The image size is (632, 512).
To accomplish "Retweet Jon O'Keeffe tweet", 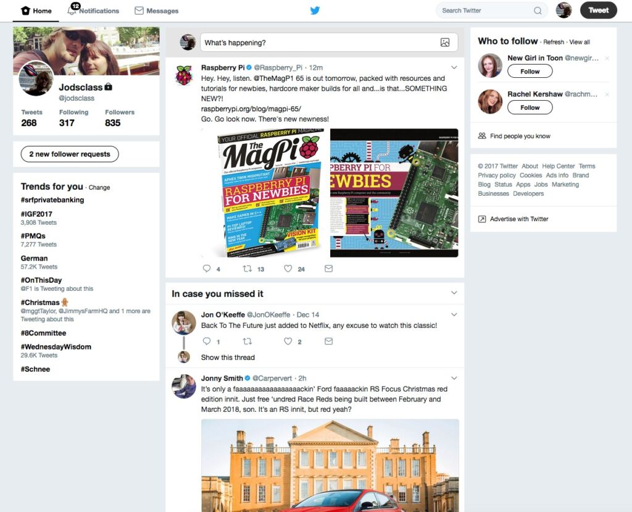I will tap(247, 342).
